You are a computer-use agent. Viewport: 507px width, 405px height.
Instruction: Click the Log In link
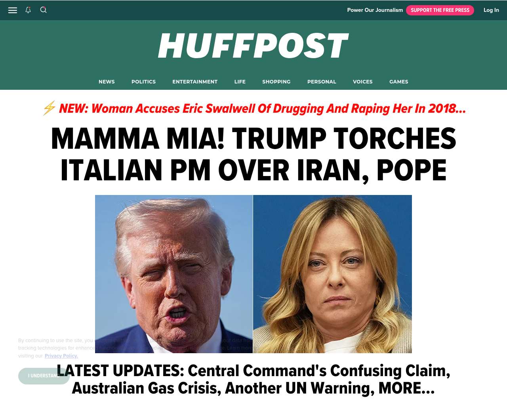(491, 10)
